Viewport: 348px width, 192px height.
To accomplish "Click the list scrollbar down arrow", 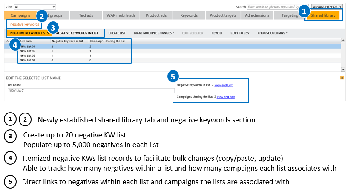I will (343, 69).
